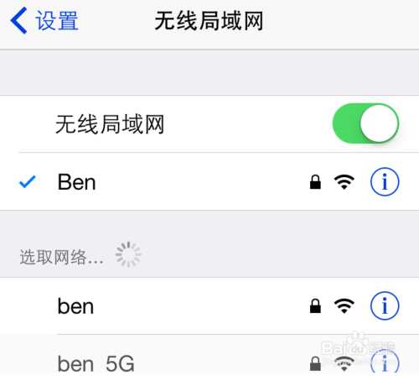Tap the 无线局域网 label in switch row

(110, 124)
